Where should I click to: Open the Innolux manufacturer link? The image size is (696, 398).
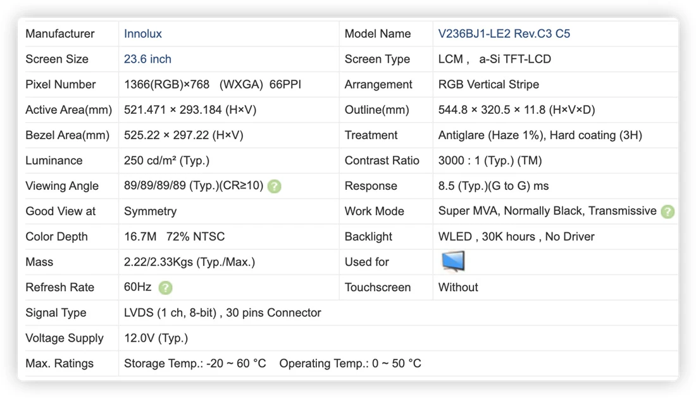pyautogui.click(x=142, y=34)
